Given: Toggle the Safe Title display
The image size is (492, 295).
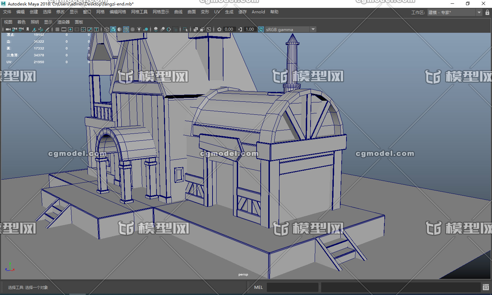Looking at the screenshot, I should [x=96, y=29].
